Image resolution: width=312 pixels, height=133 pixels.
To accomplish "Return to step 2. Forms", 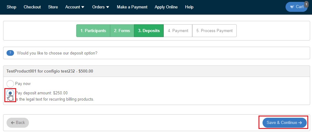I will (122, 31).
